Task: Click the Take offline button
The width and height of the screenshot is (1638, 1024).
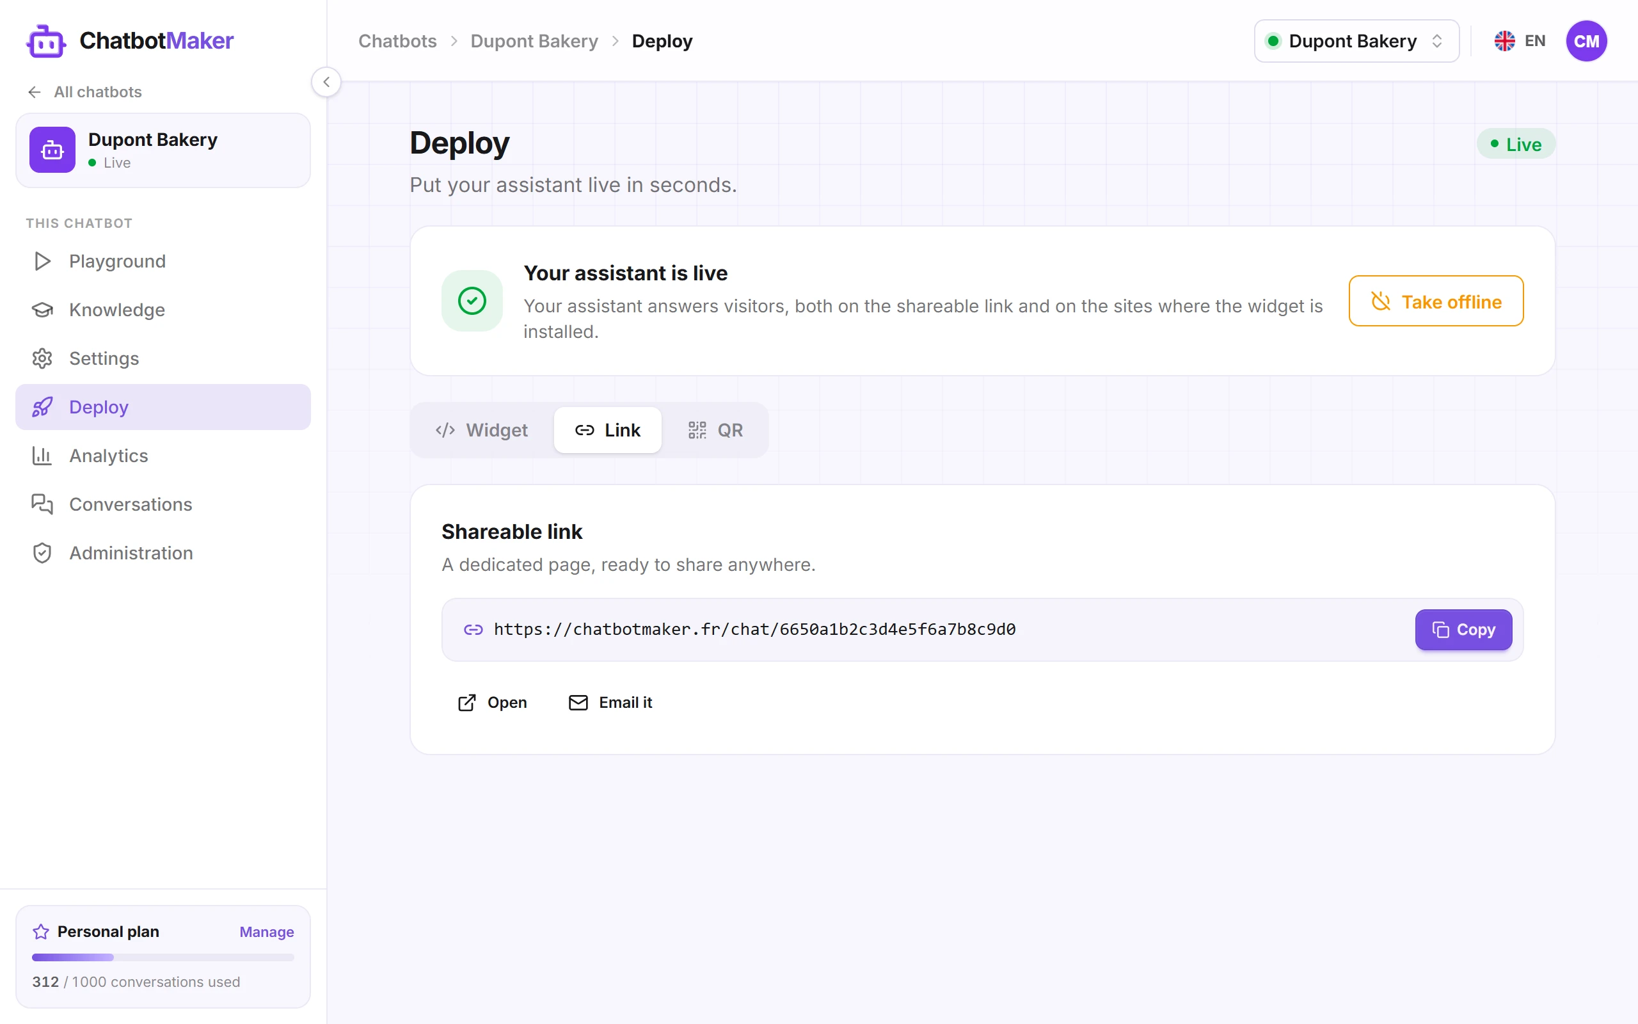Action: pos(1436,301)
